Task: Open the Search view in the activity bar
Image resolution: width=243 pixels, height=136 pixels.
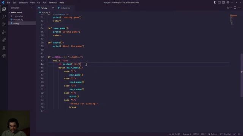Action: [4, 17]
